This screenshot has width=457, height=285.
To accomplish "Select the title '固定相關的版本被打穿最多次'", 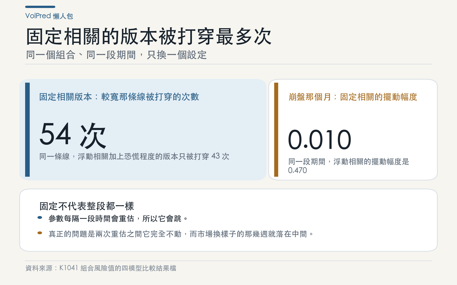I will pos(149,36).
